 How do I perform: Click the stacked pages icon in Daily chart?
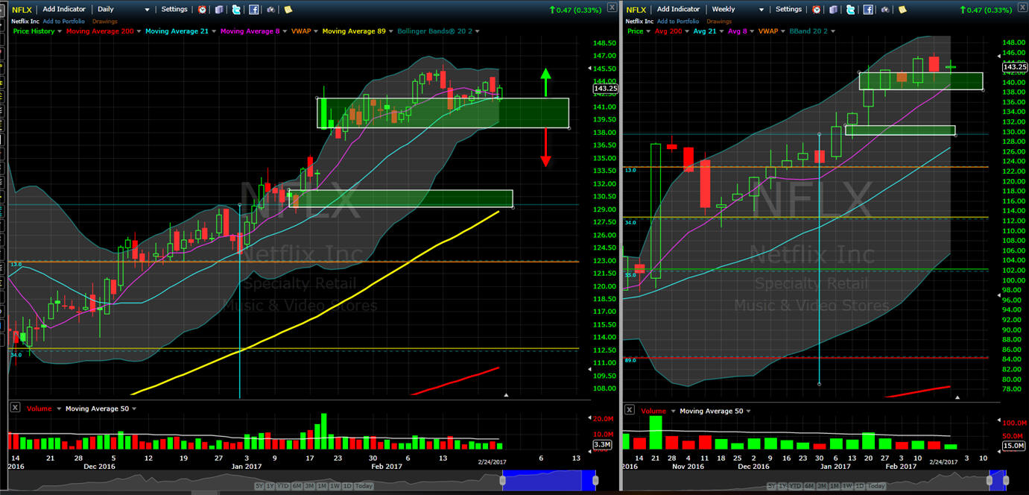(x=219, y=10)
